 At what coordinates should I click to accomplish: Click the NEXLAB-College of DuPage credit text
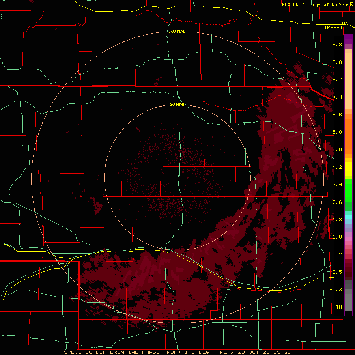[x=315, y=4]
